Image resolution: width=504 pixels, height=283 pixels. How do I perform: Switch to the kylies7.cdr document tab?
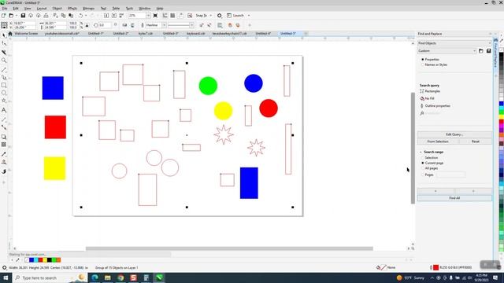point(146,33)
